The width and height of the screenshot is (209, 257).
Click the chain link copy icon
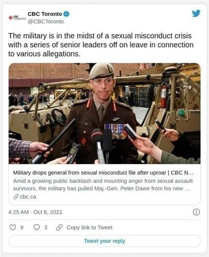point(59,228)
